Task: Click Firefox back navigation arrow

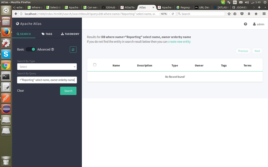Action: pos(16,14)
